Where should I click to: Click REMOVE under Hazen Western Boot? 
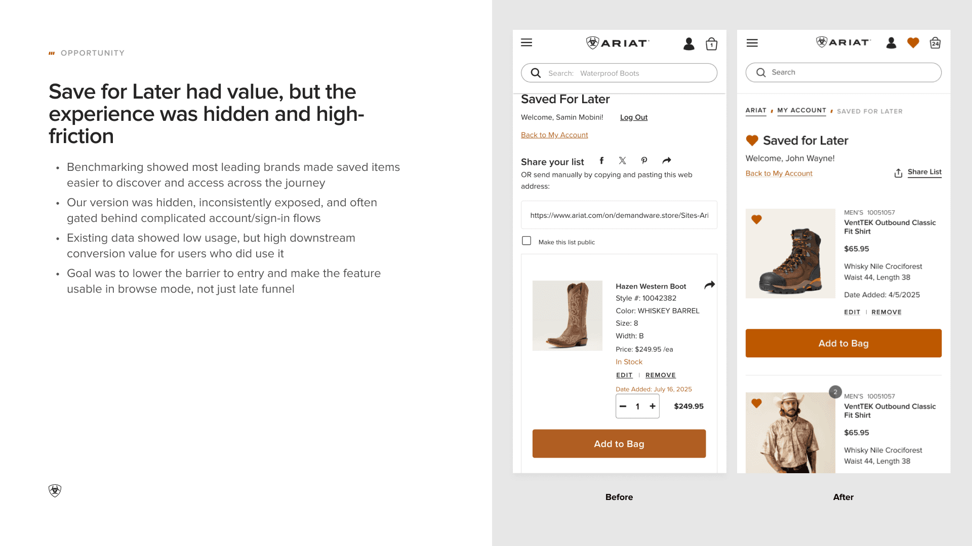pyautogui.click(x=660, y=375)
